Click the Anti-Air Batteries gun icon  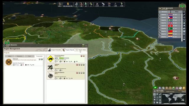pos(50,76)
